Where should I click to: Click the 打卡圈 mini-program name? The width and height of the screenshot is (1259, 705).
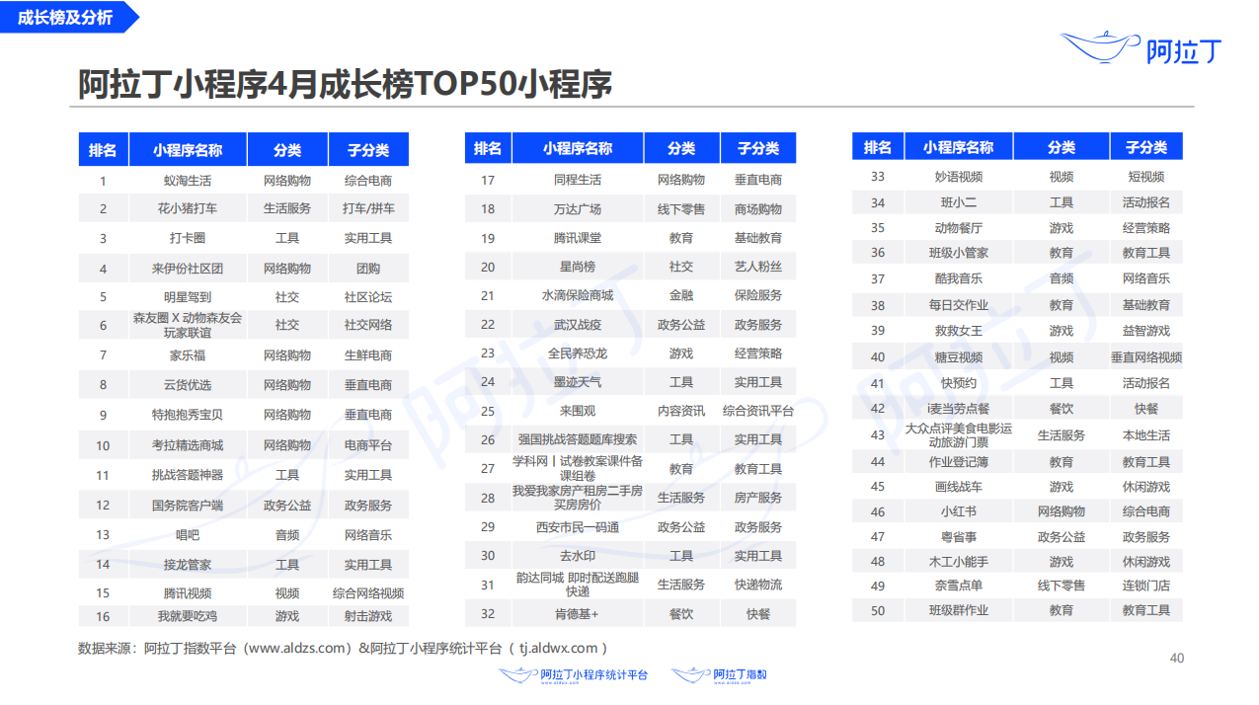pos(188,238)
